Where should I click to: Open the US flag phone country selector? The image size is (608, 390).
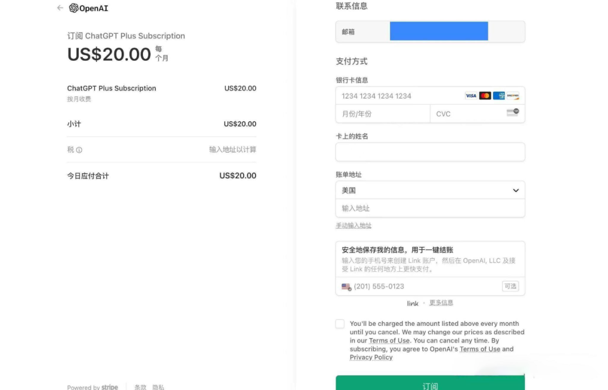point(346,287)
